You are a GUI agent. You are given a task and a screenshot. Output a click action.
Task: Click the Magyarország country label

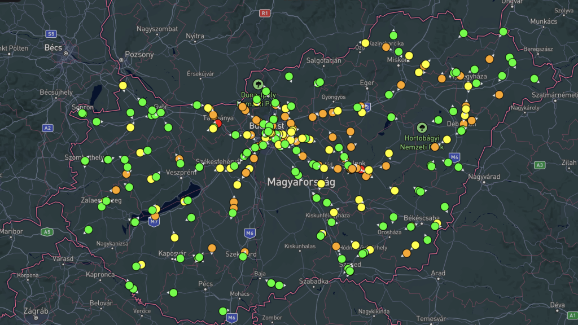click(301, 182)
